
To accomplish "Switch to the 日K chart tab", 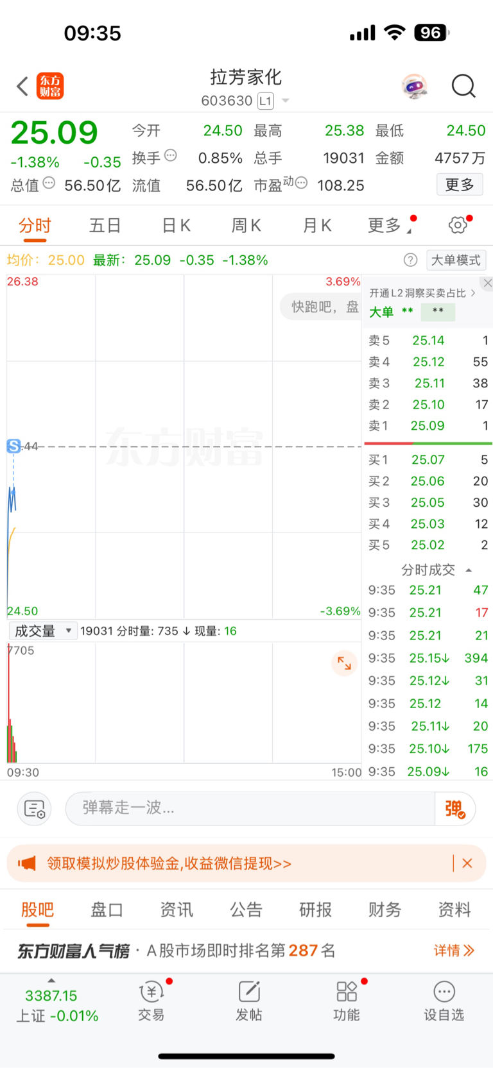I will point(176,225).
